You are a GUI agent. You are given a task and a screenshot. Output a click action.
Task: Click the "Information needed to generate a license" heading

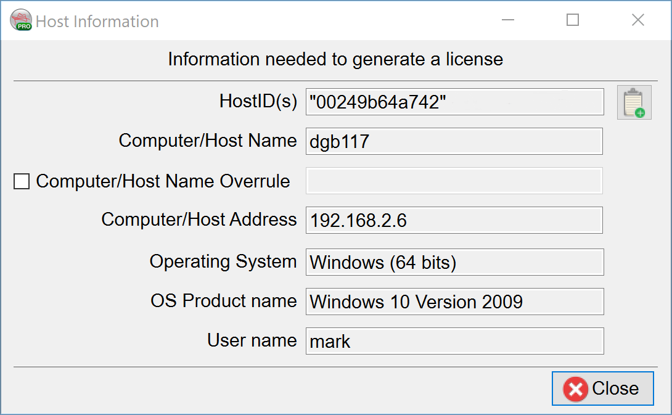335,60
